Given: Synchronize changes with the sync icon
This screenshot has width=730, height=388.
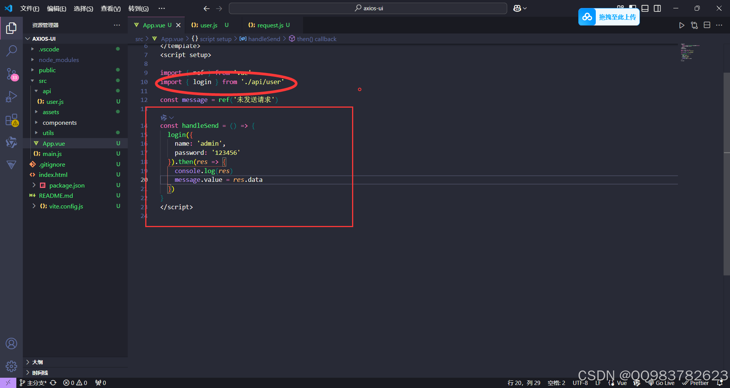Looking at the screenshot, I should (53, 383).
